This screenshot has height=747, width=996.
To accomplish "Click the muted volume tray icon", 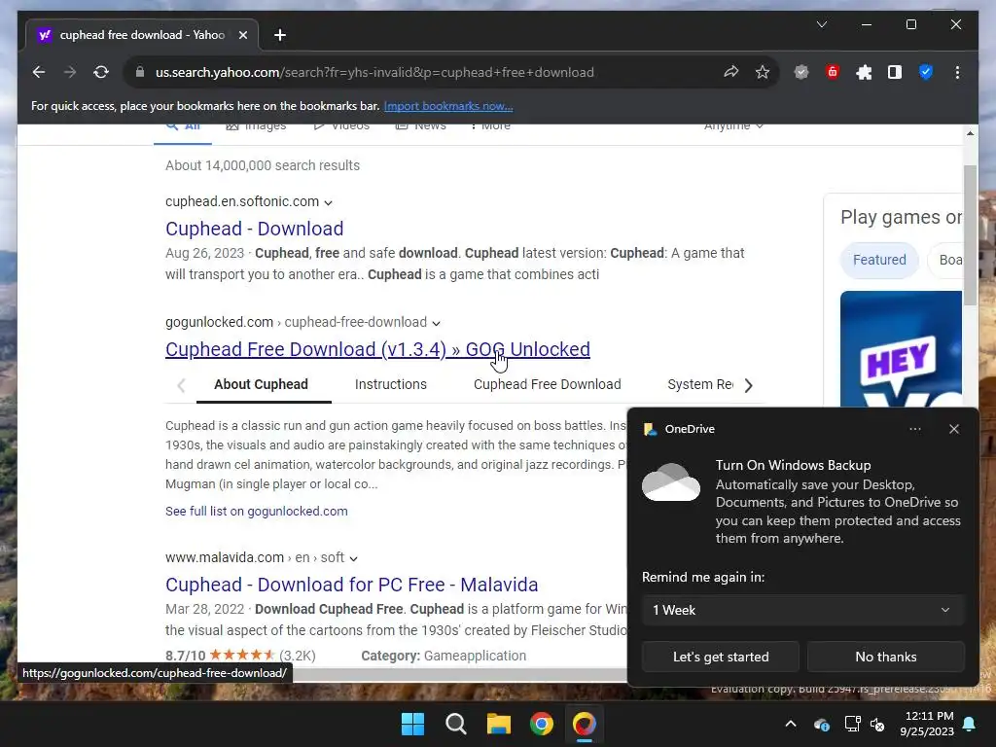I will click(878, 724).
